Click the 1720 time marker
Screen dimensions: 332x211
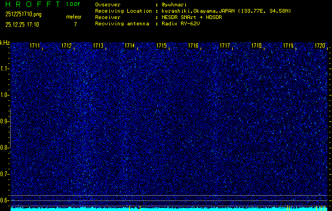tap(320, 46)
